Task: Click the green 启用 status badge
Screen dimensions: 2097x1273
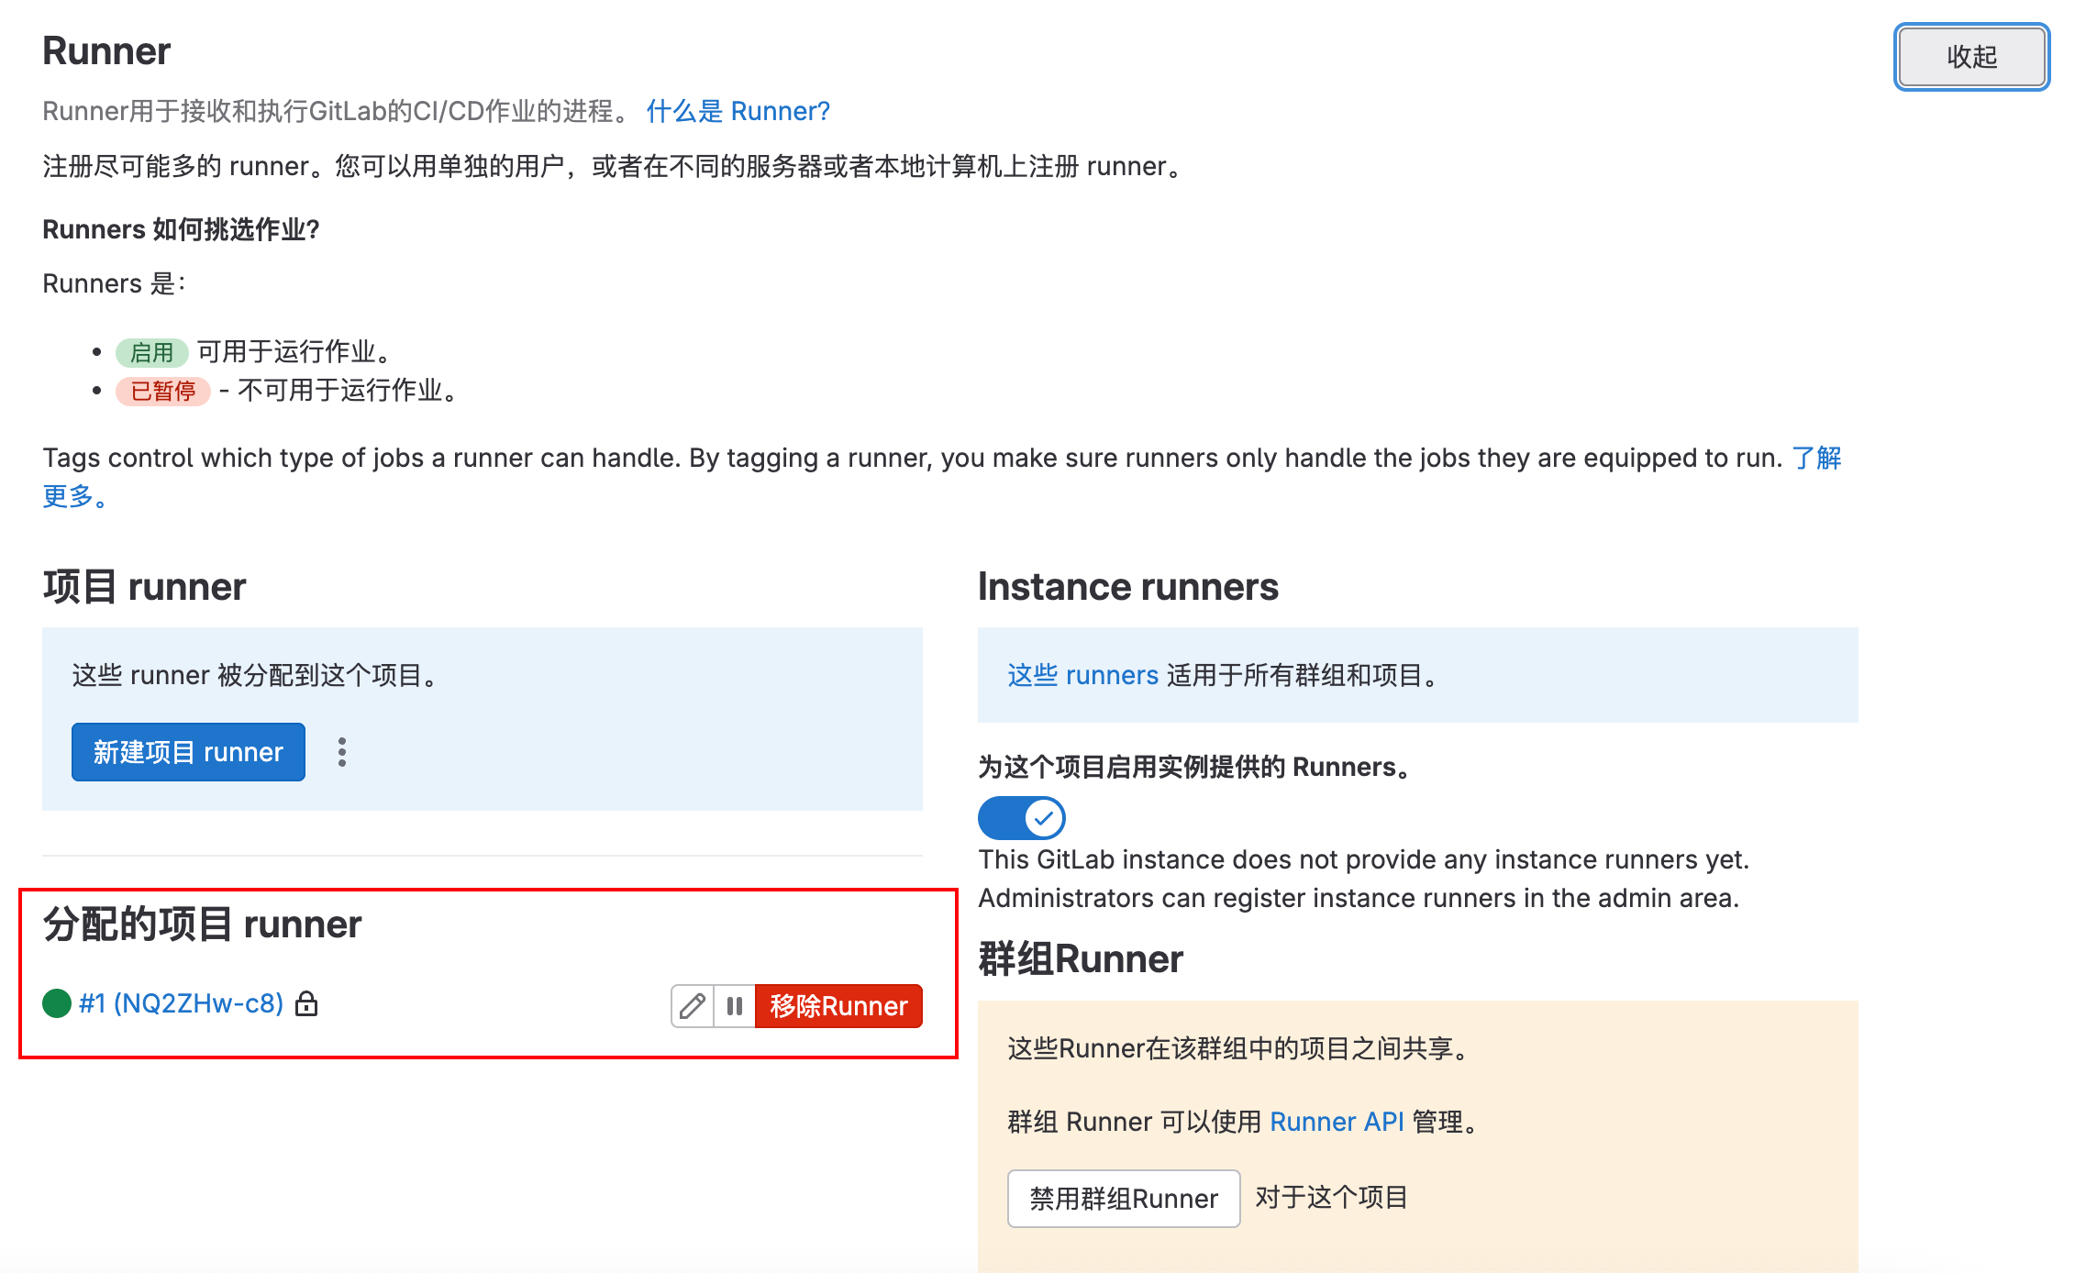Action: 151,352
